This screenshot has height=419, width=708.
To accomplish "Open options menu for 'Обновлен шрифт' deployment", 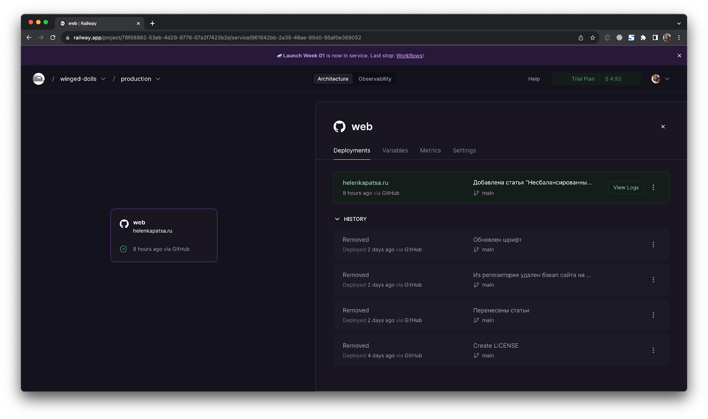I will point(653,244).
